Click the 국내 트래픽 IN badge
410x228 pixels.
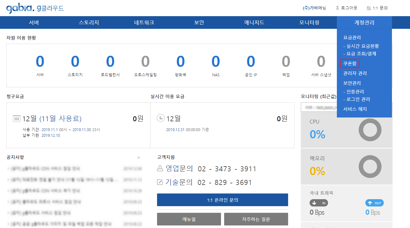point(319,203)
